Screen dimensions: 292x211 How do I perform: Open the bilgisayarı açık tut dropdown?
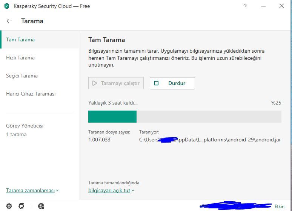[x=109, y=190]
